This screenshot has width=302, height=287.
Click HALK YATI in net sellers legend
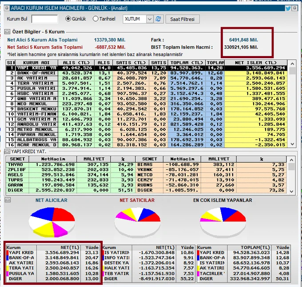tap(117, 268)
